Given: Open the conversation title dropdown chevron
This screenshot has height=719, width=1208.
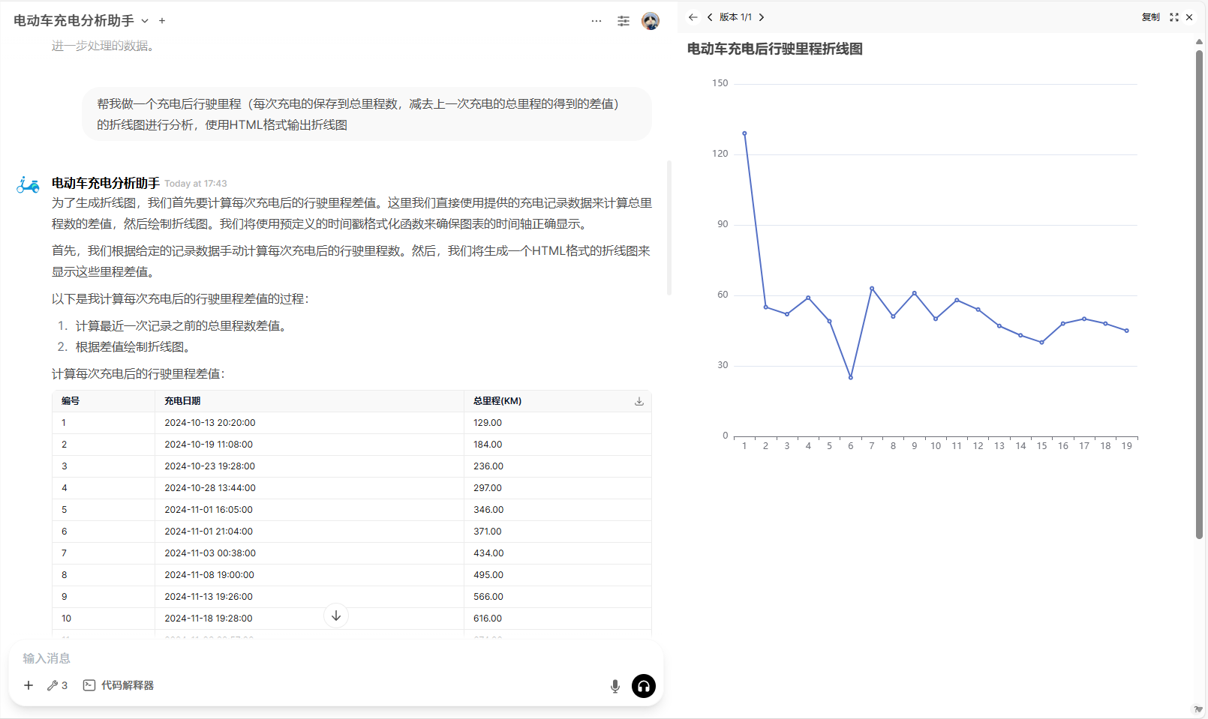Looking at the screenshot, I should pos(145,21).
